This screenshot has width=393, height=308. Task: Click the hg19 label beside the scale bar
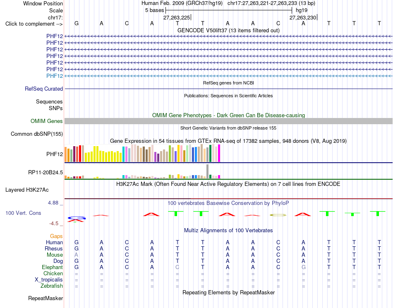tap(302, 10)
